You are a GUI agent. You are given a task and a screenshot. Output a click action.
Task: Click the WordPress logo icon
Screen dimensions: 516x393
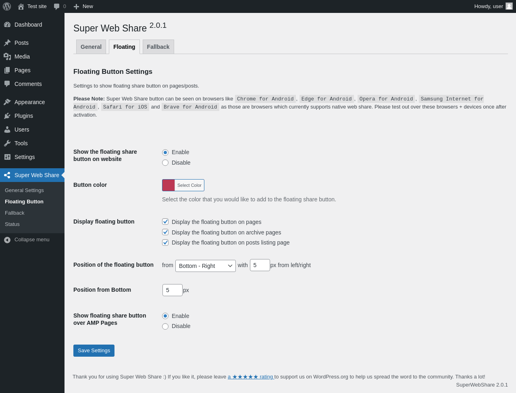(7, 6)
